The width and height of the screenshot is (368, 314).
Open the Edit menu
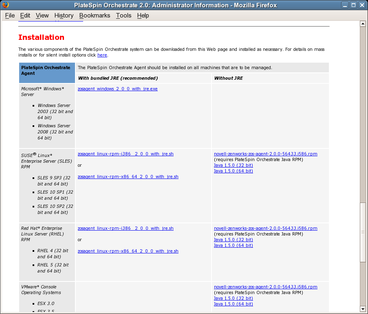(x=25, y=15)
